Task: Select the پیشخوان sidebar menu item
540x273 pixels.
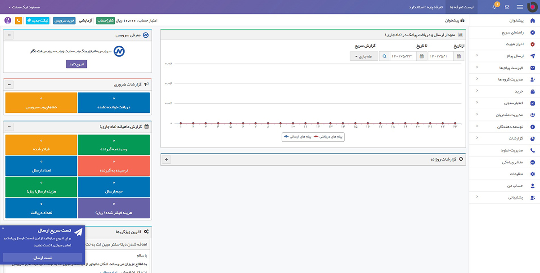Action: click(504, 21)
